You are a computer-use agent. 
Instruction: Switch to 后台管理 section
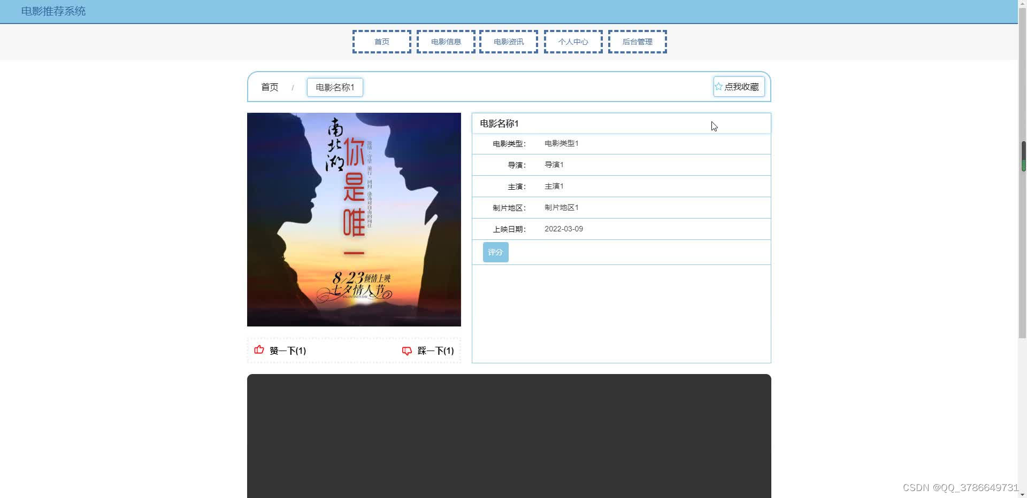638,42
